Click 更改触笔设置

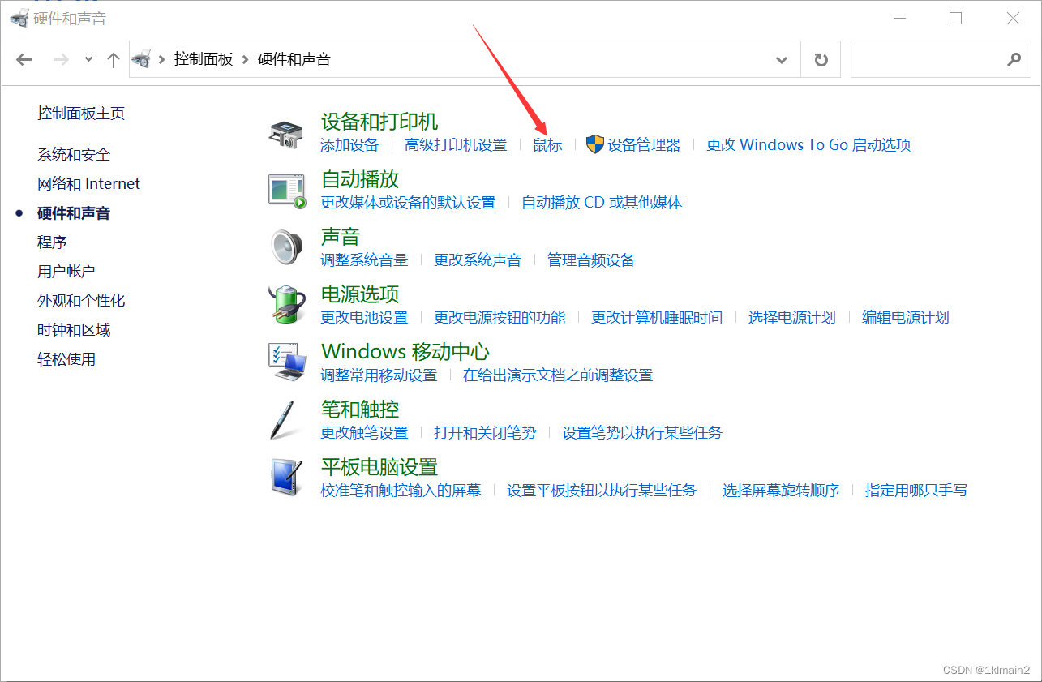coord(364,433)
